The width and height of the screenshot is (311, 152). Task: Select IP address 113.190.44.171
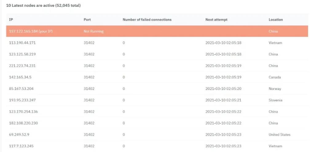(x=22, y=43)
